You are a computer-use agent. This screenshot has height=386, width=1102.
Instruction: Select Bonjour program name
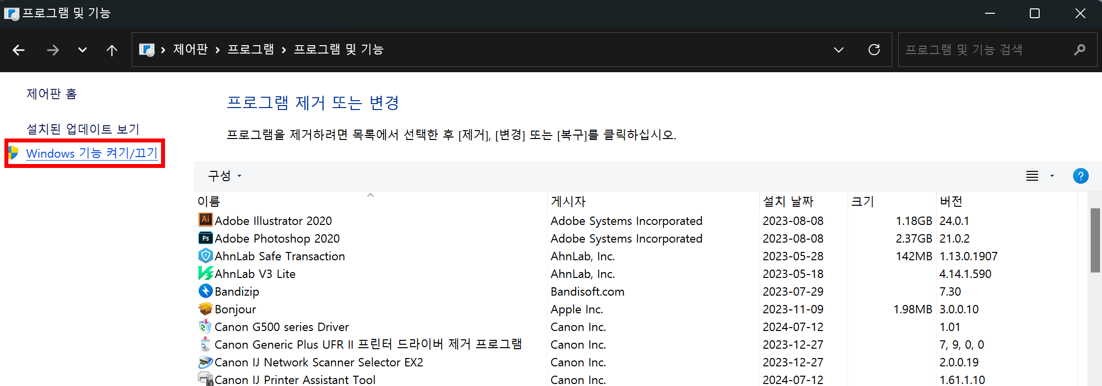235,309
